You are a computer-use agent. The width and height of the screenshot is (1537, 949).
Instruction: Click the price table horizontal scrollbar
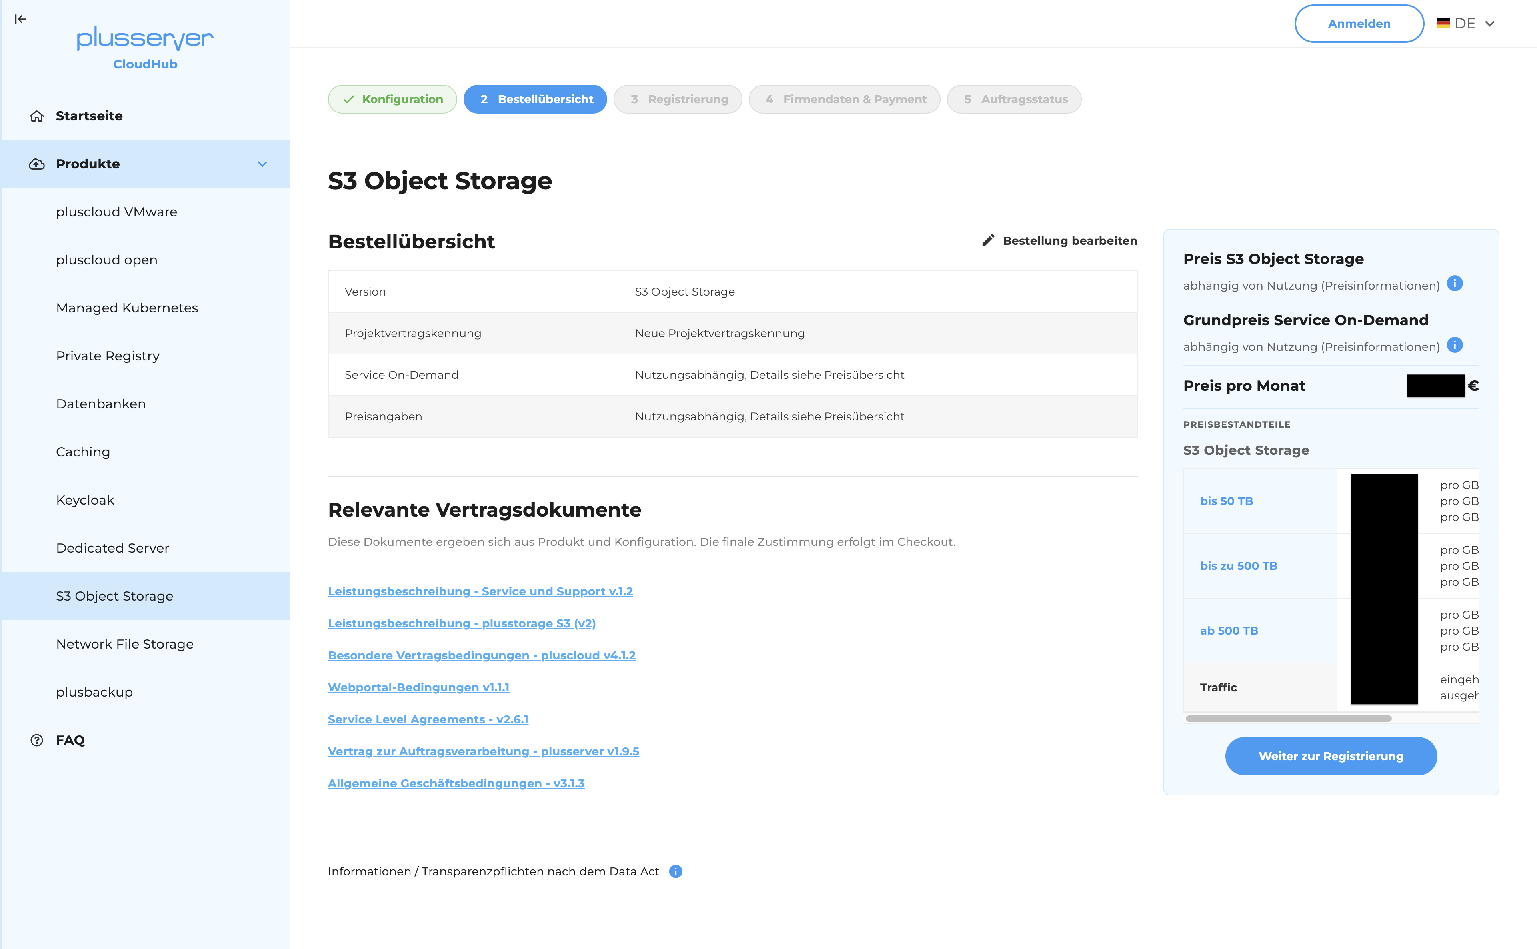point(1288,719)
